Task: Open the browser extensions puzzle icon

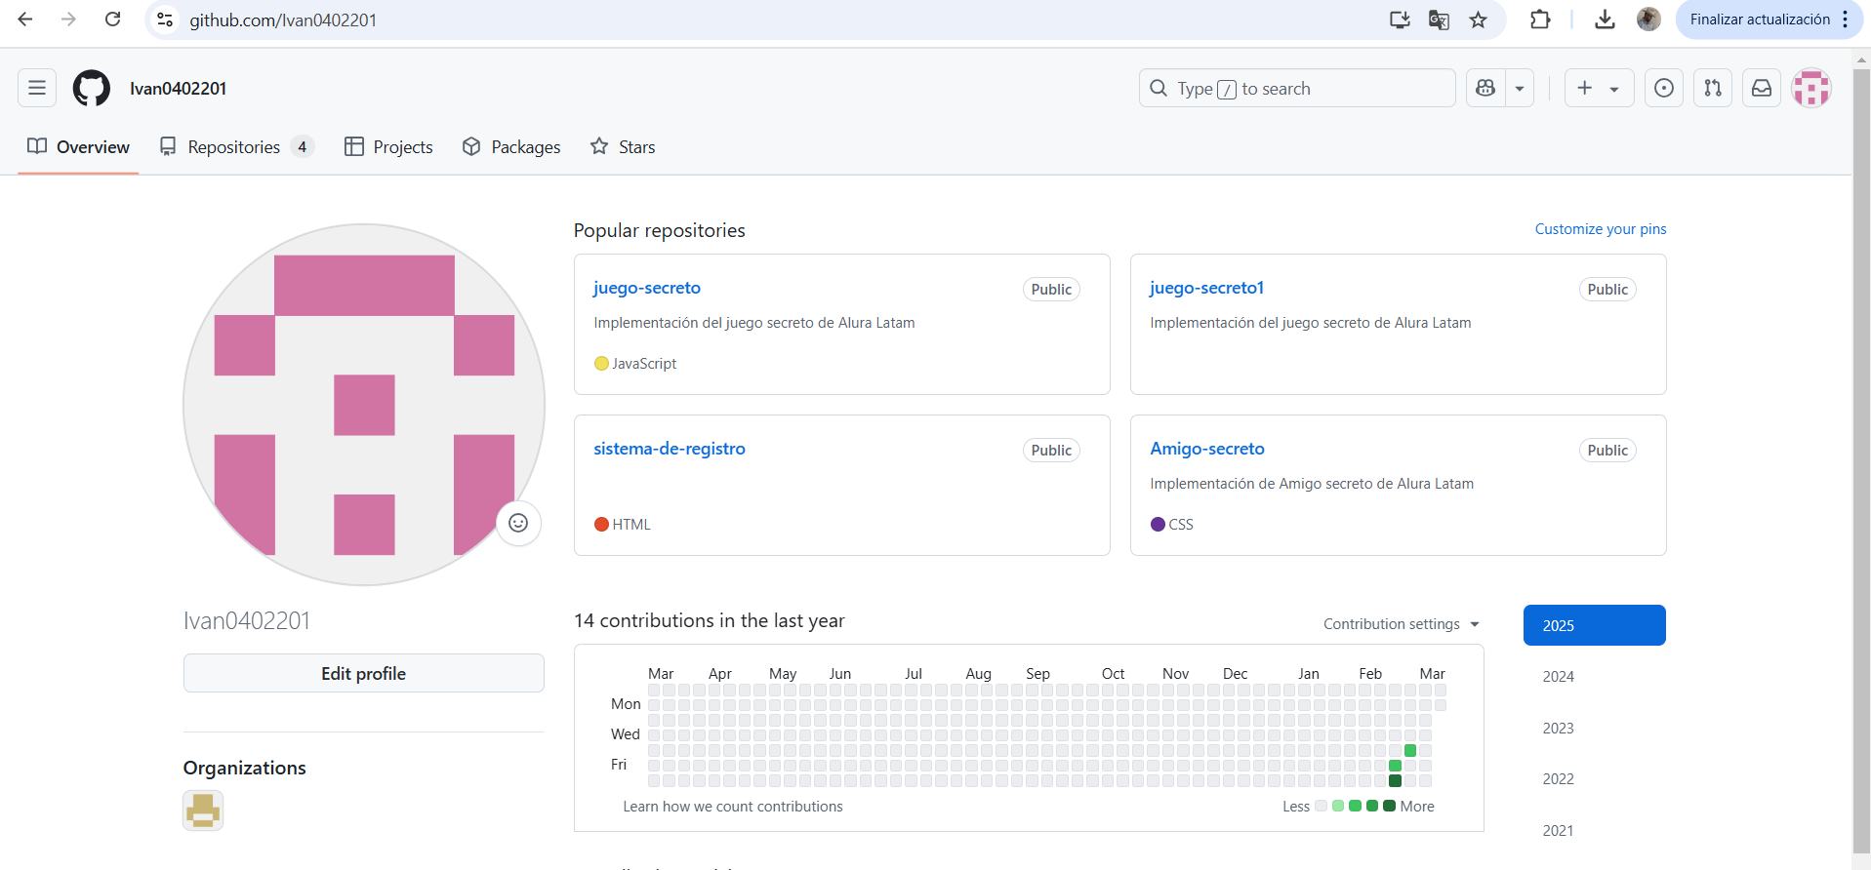Action: point(1540,20)
